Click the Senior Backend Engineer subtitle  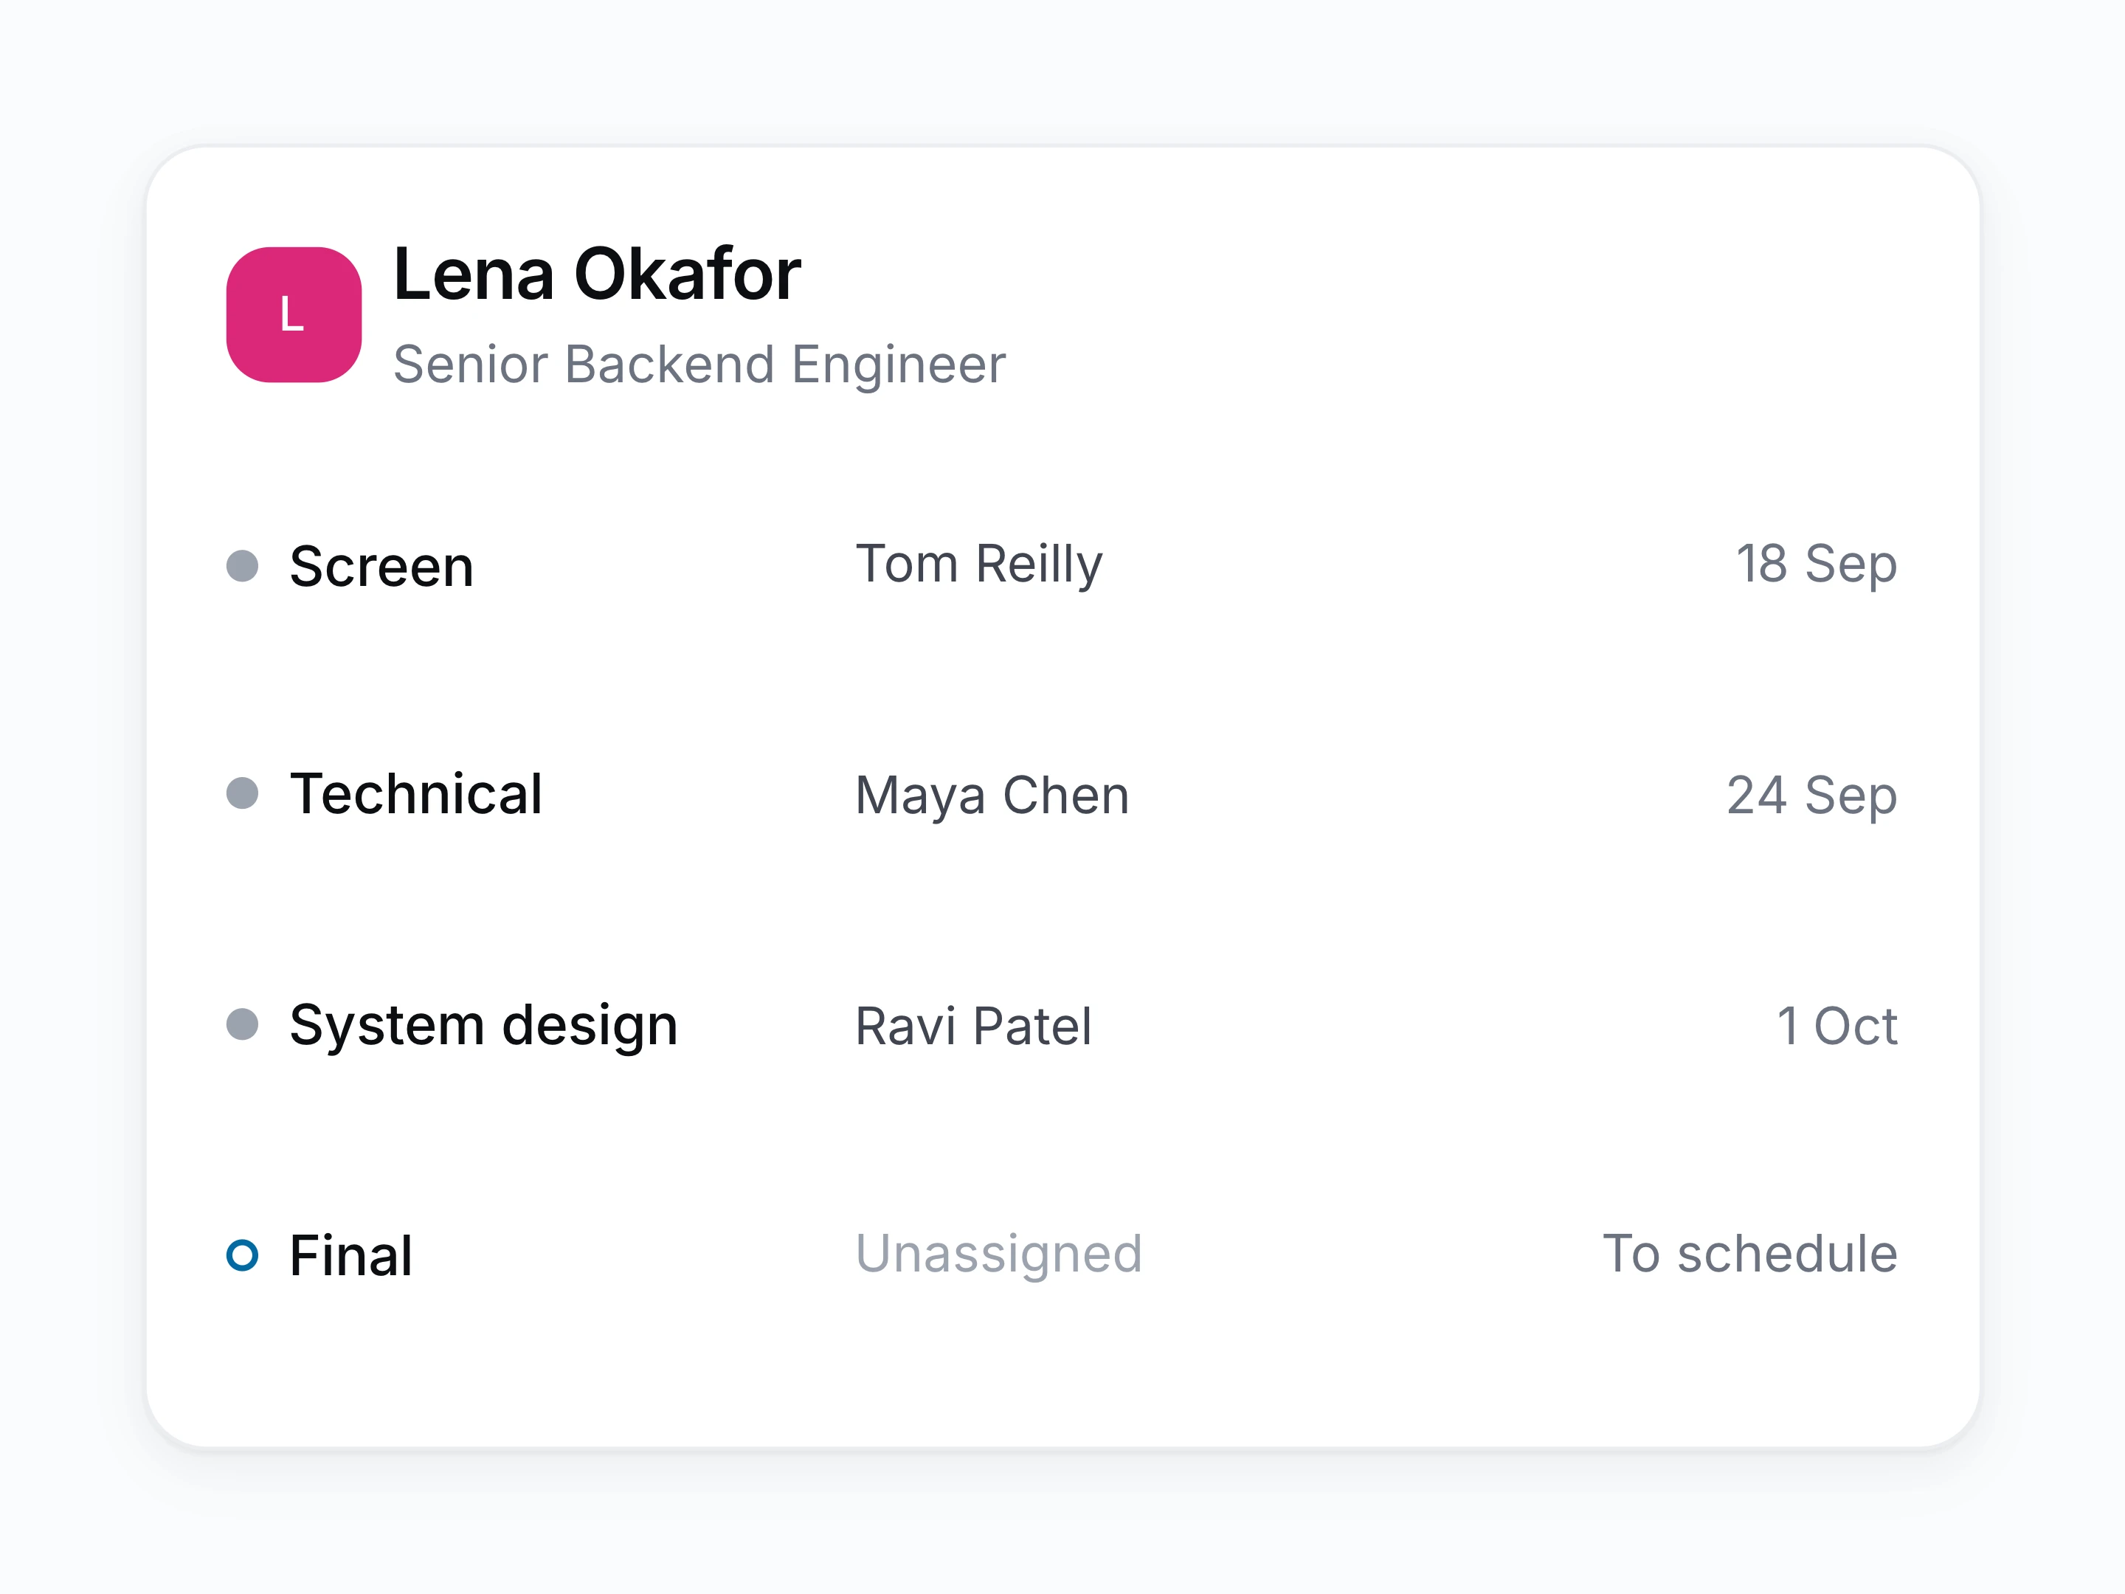pos(699,365)
